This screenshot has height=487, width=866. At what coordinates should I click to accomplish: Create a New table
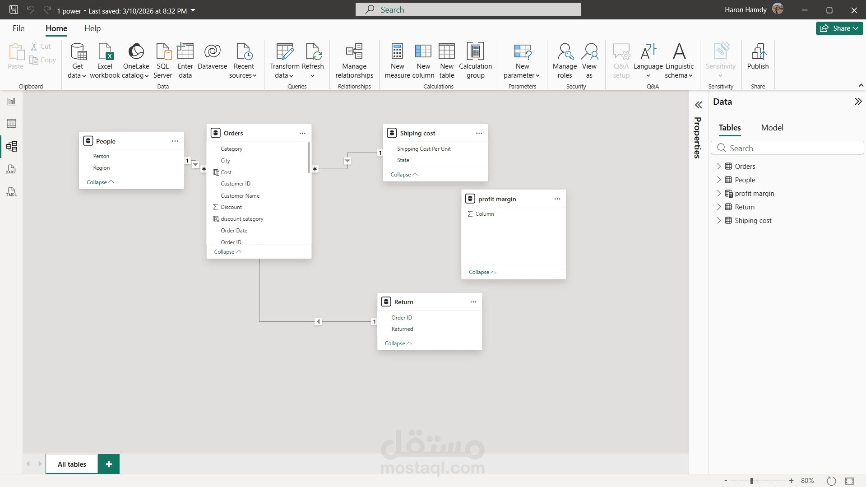point(447,61)
